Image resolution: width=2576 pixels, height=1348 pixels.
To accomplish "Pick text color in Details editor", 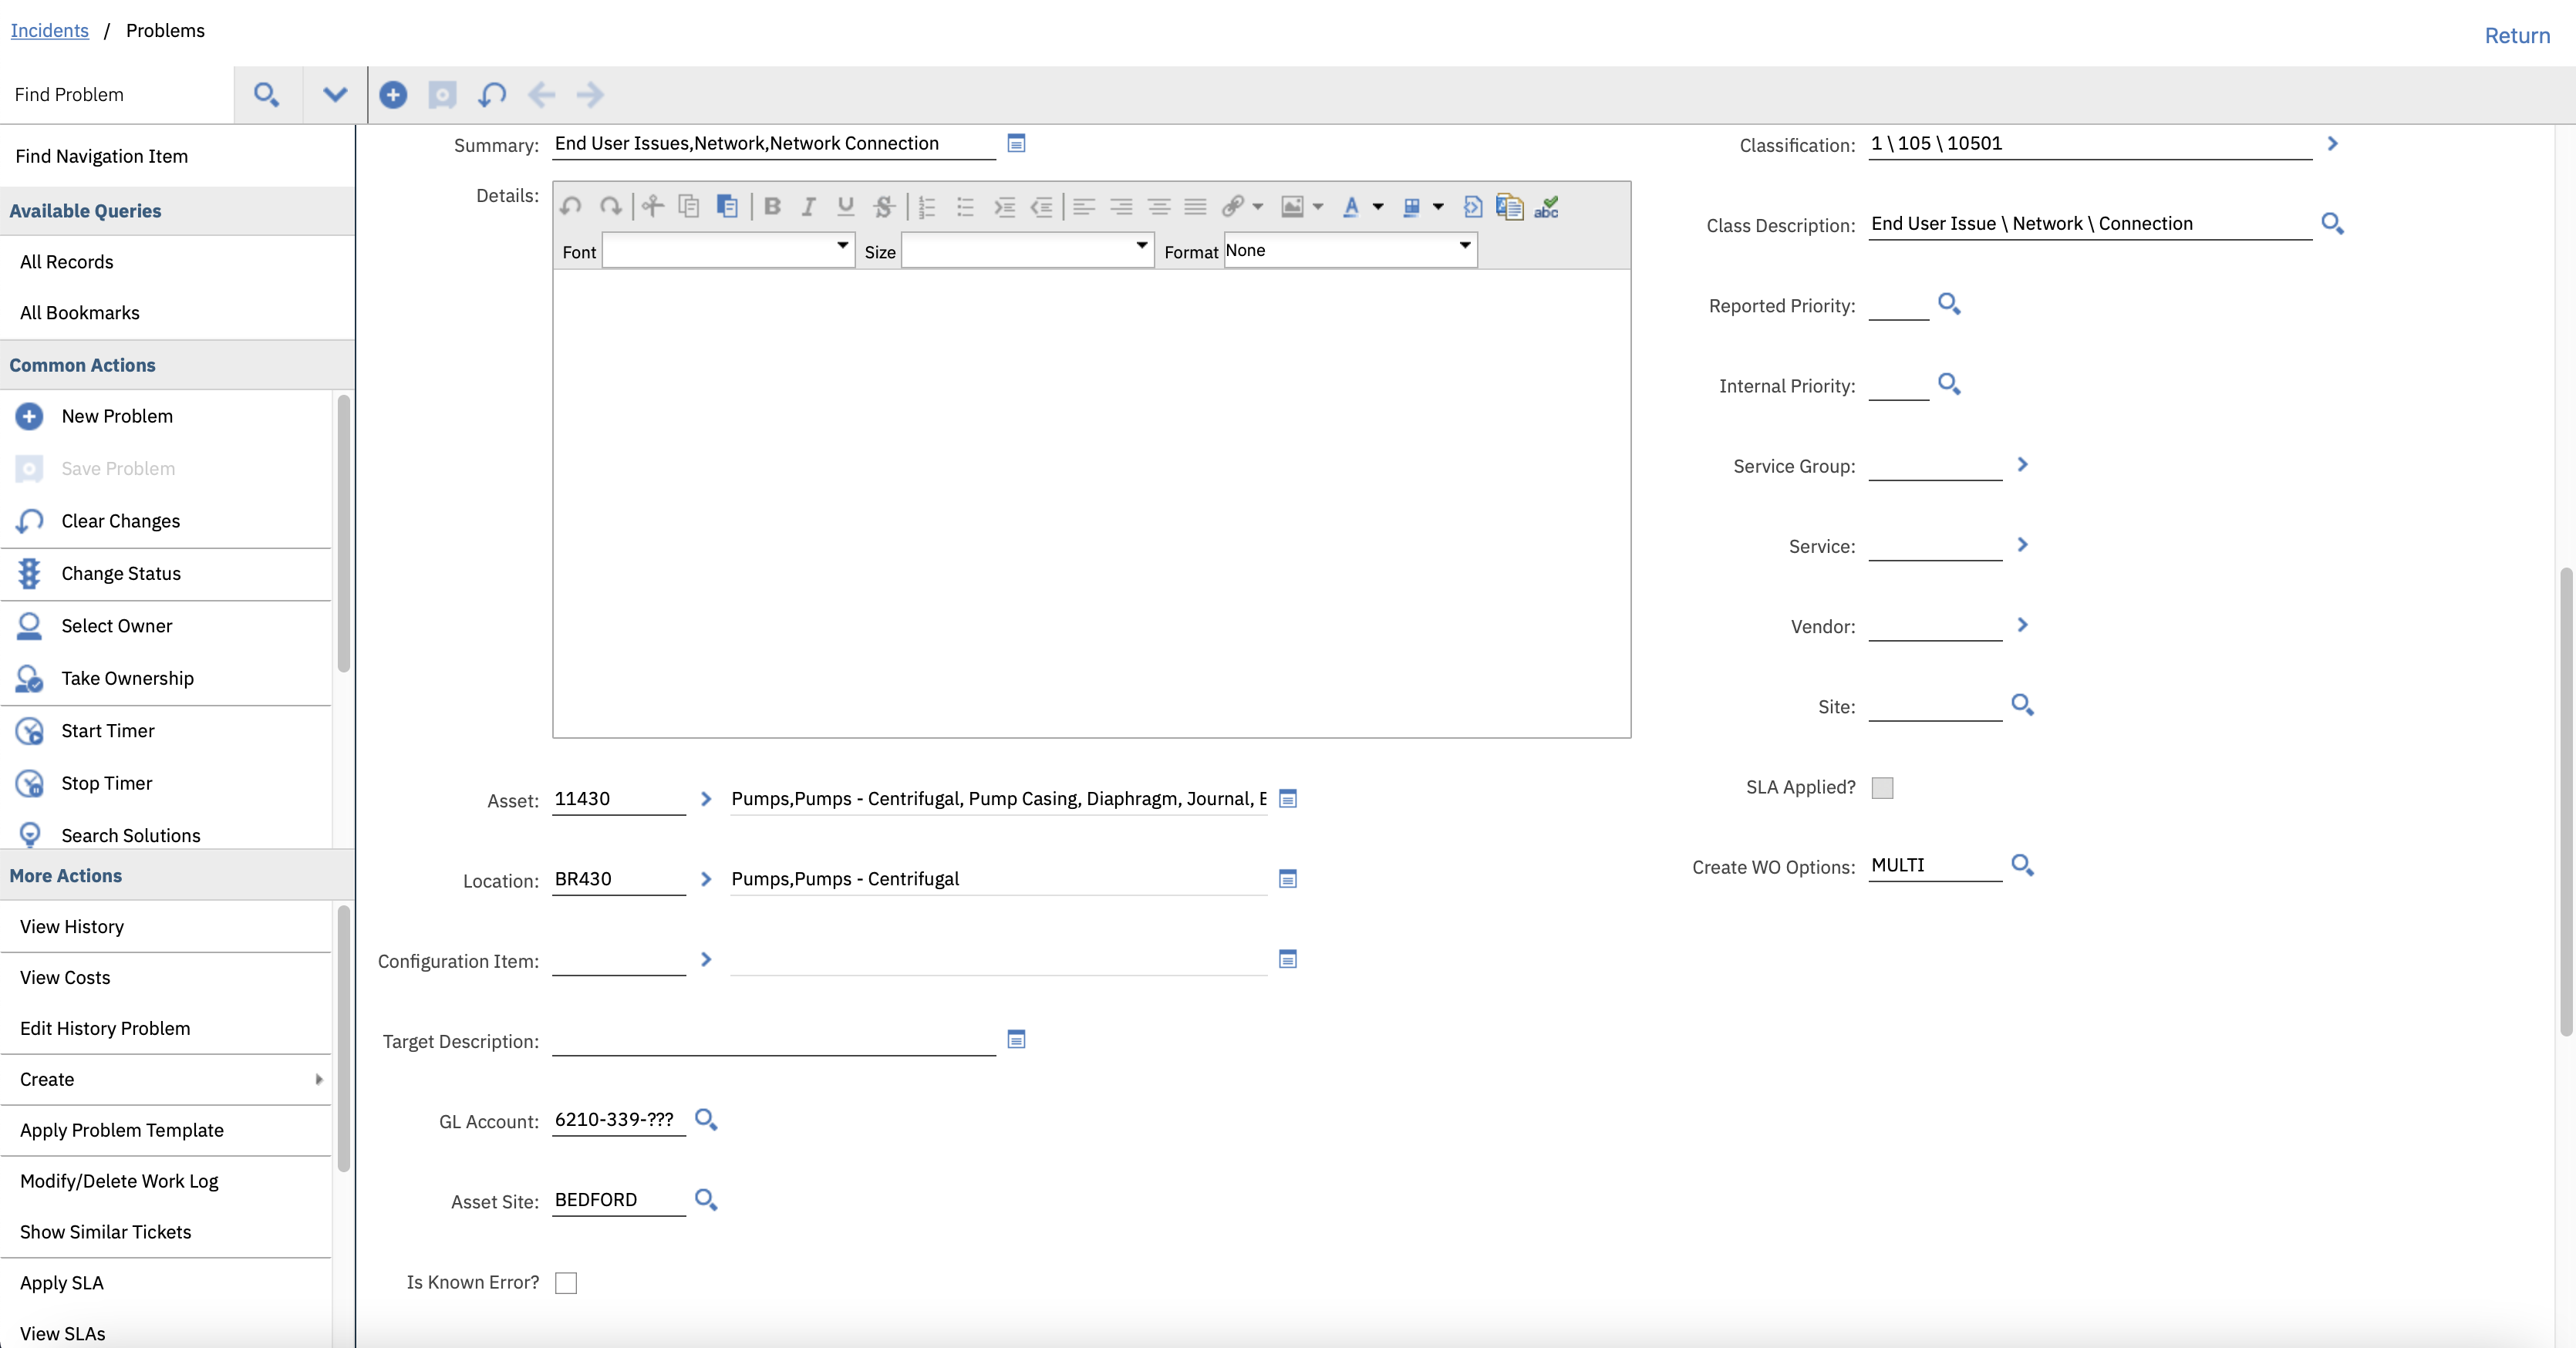I will pyautogui.click(x=1351, y=207).
